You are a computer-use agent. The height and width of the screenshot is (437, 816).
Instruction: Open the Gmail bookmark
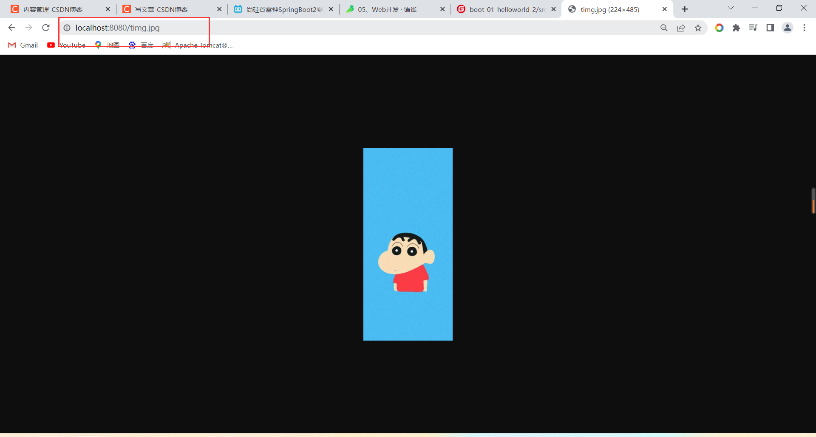(x=23, y=45)
